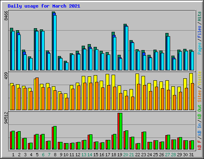Click the 8466 top chart axis value
Viewport: 204px width, 159px height.
[x=6, y=16]
